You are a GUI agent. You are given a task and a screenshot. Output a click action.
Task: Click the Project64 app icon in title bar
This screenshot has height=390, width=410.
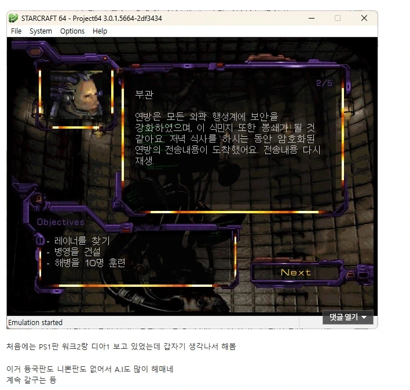coord(13,19)
